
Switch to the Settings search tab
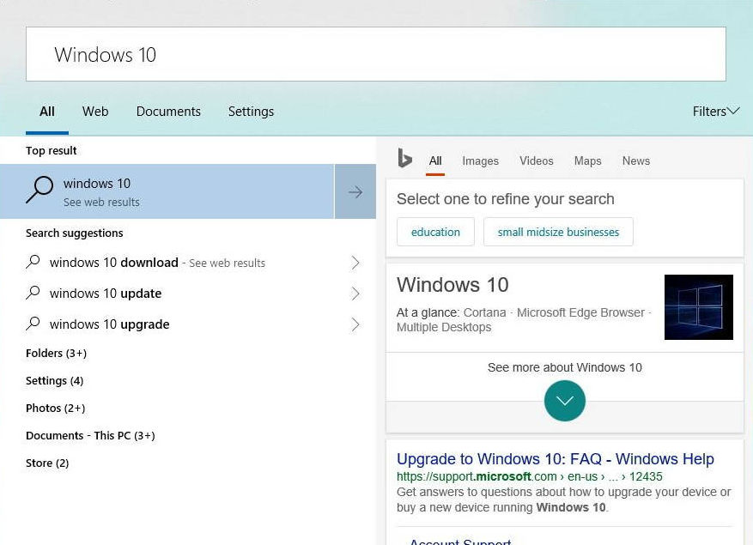coord(251,112)
